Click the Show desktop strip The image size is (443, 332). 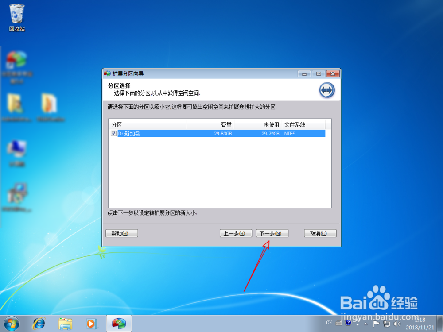440,324
